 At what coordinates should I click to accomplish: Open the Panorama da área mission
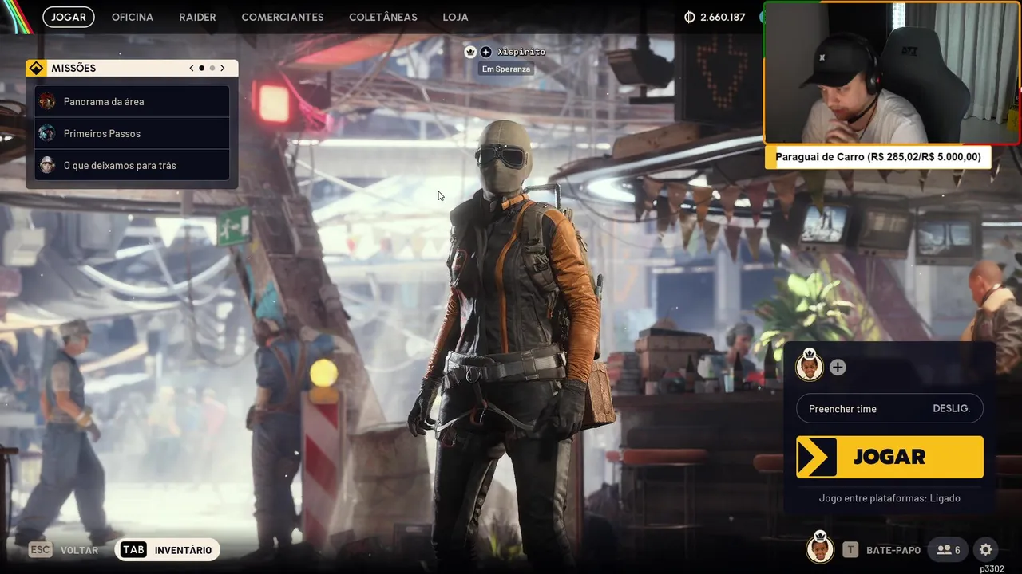132,101
